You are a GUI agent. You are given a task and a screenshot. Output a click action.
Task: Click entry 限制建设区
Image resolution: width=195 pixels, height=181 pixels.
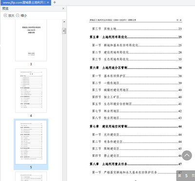coord(136,149)
